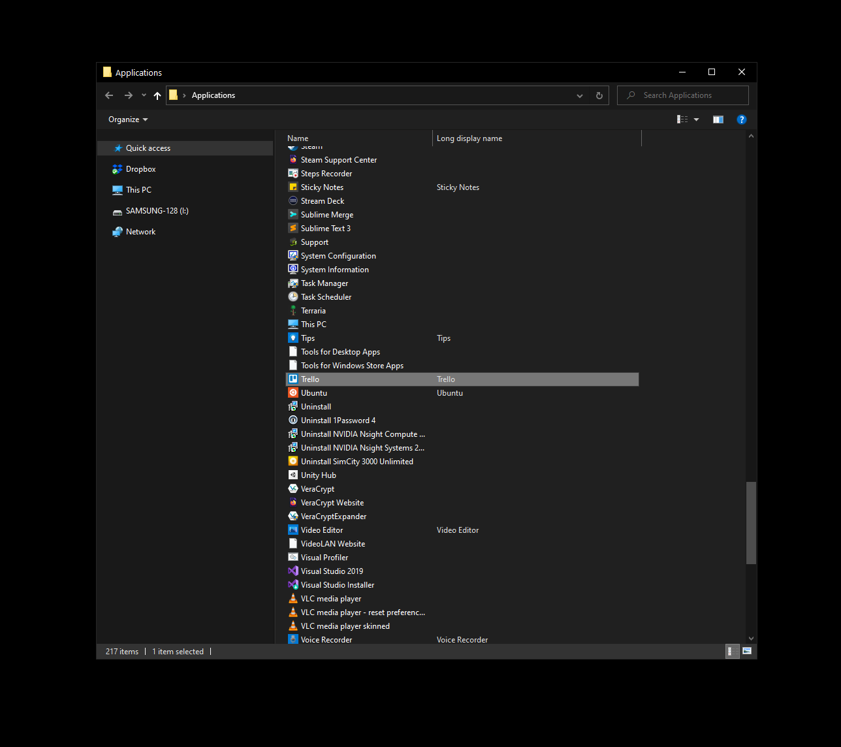Click the vertical scrollbar thumb

point(751,522)
